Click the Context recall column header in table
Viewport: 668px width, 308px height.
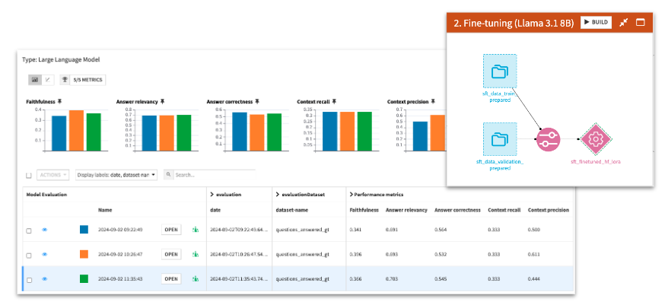504,210
